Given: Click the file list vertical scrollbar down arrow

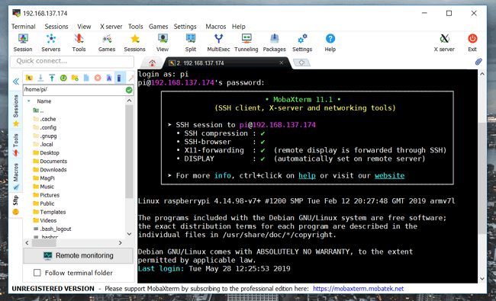Looking at the screenshot, I should click(129, 234).
